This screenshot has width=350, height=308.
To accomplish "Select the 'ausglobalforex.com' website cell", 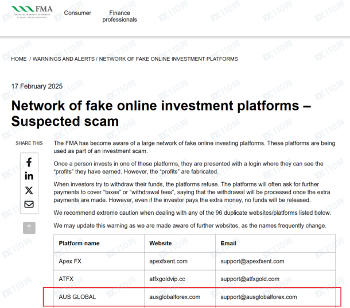I will point(180,297).
